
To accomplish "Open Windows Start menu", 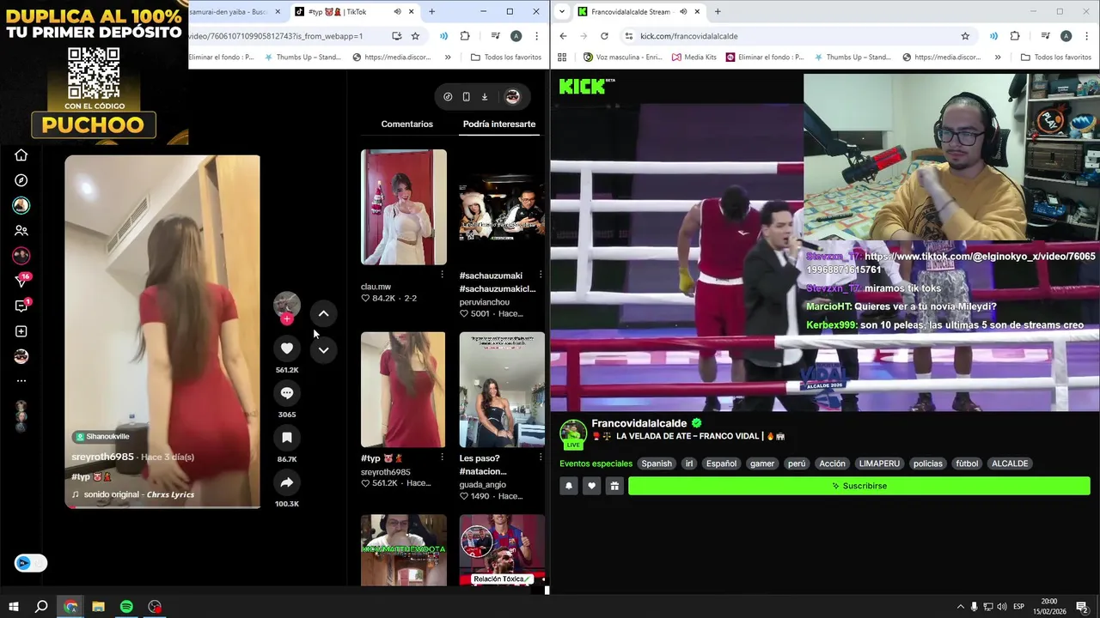I will click(13, 607).
